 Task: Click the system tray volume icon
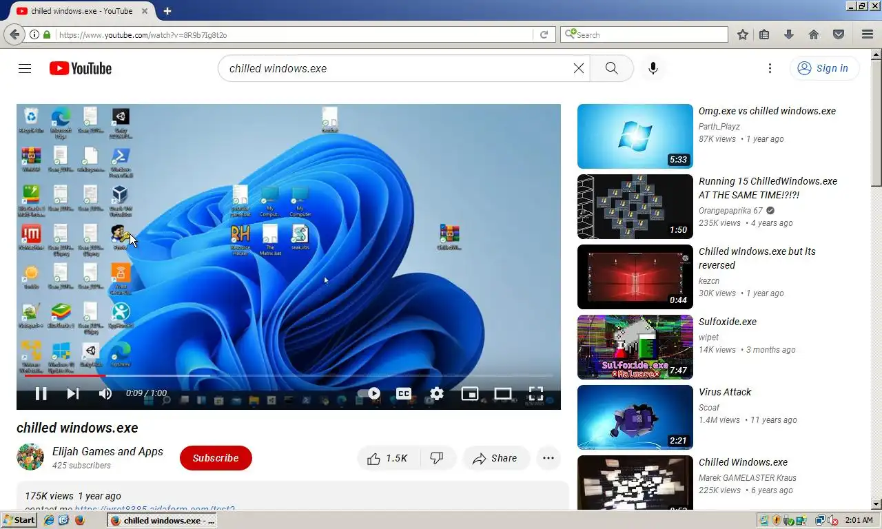click(832, 520)
